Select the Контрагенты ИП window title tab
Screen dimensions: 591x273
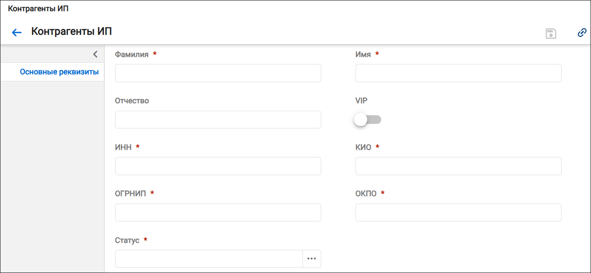38,9
